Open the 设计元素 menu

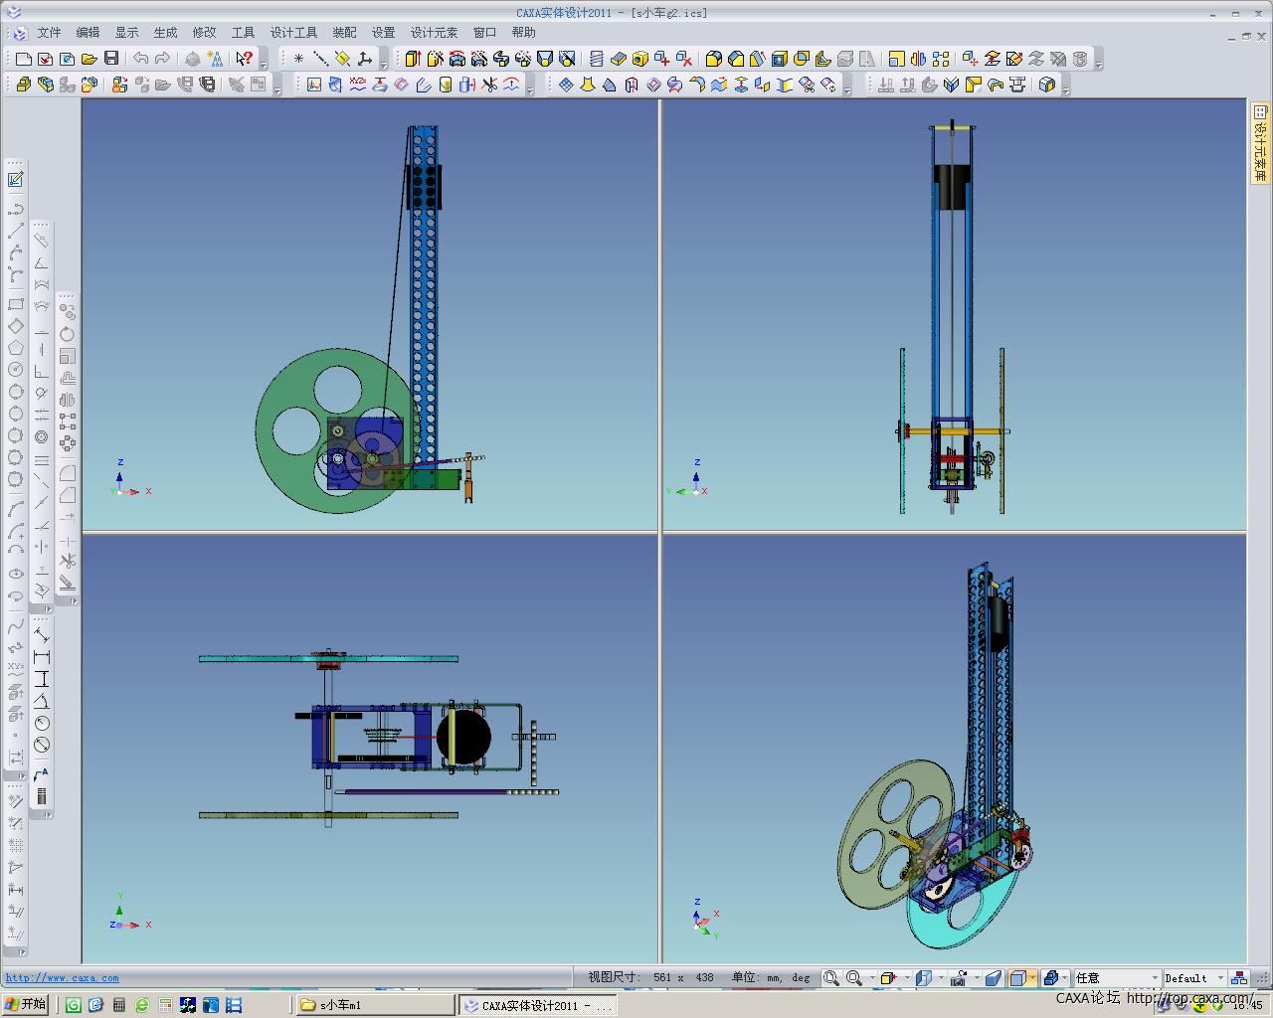coord(434,33)
